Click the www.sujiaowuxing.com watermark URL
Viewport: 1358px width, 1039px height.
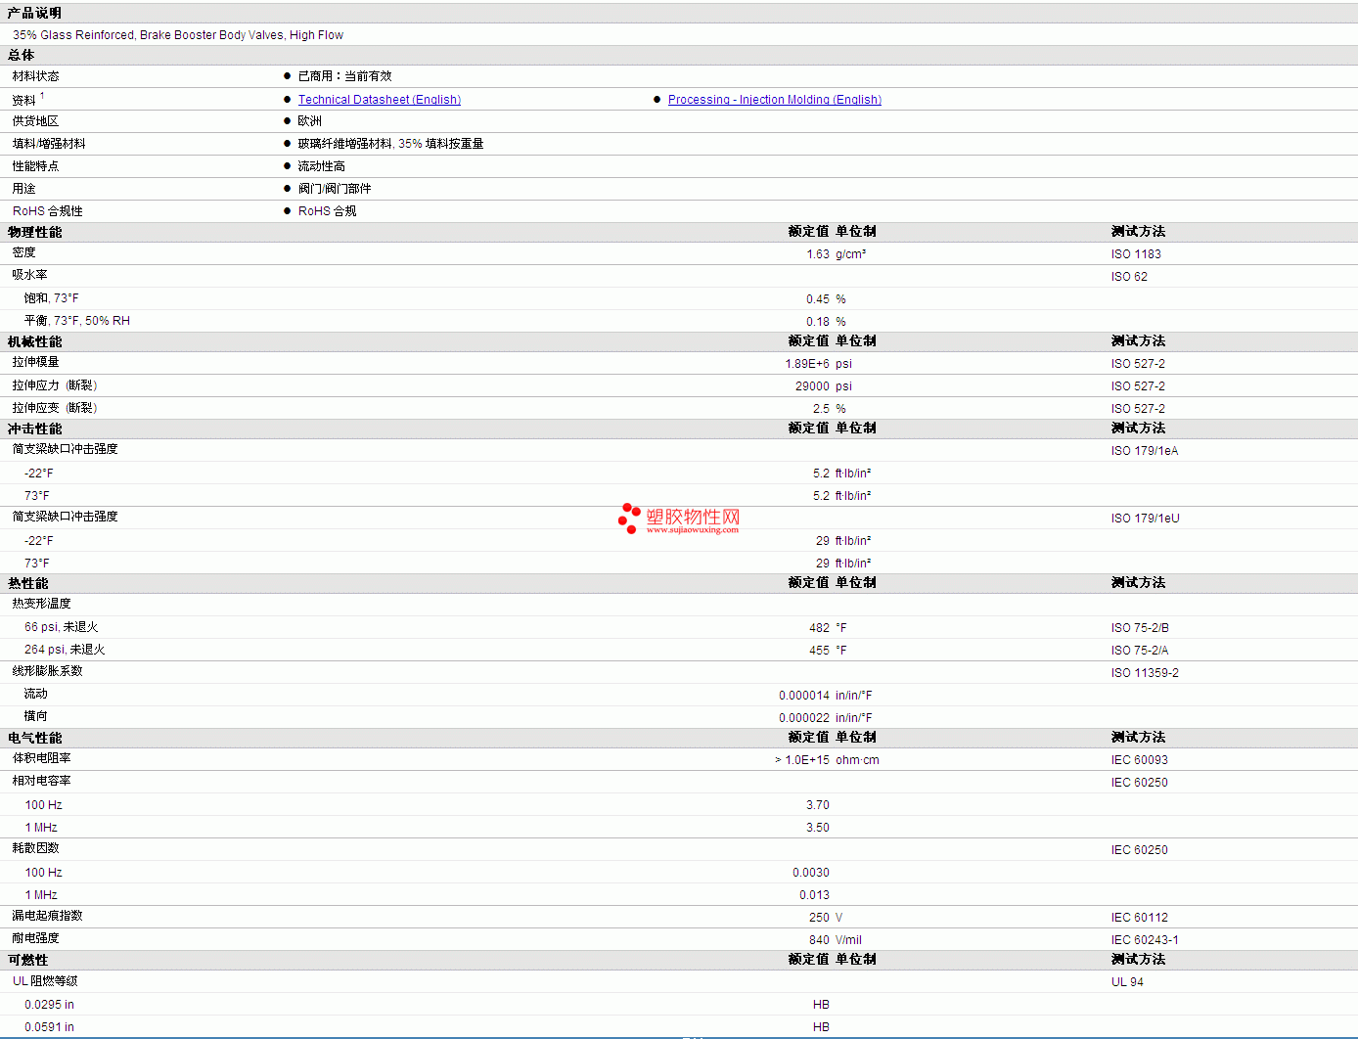[692, 530]
